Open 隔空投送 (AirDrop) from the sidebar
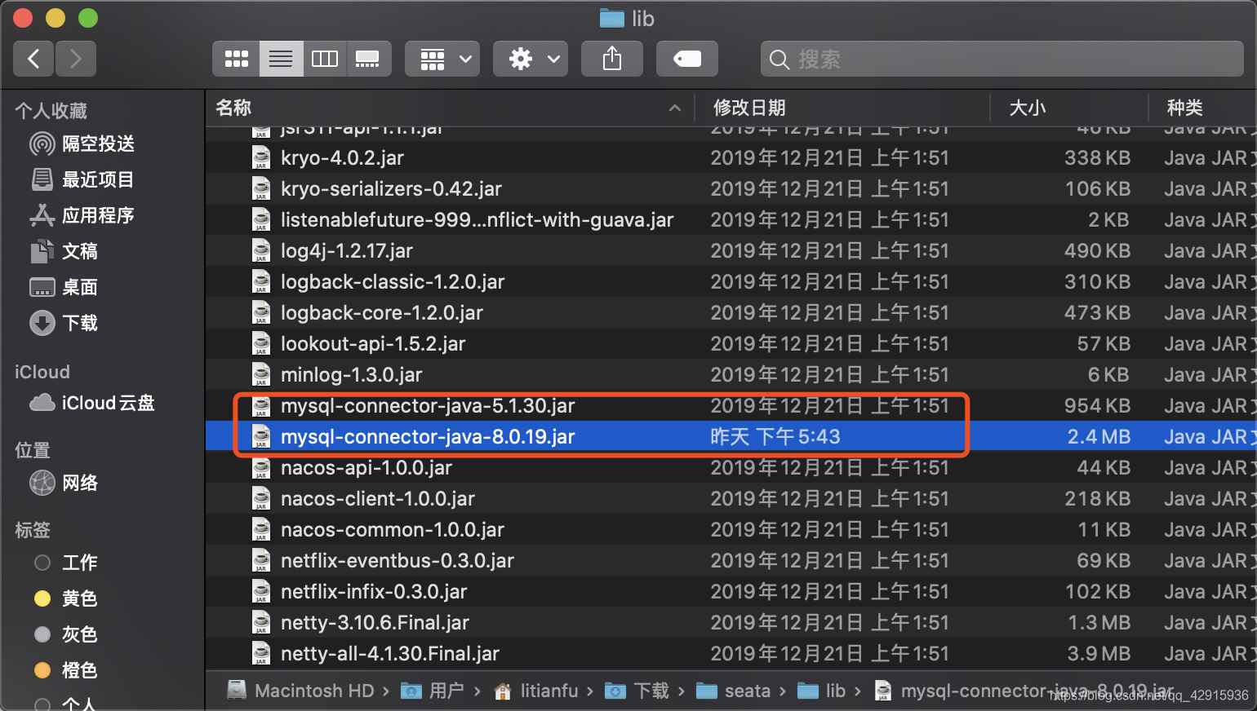 point(80,144)
